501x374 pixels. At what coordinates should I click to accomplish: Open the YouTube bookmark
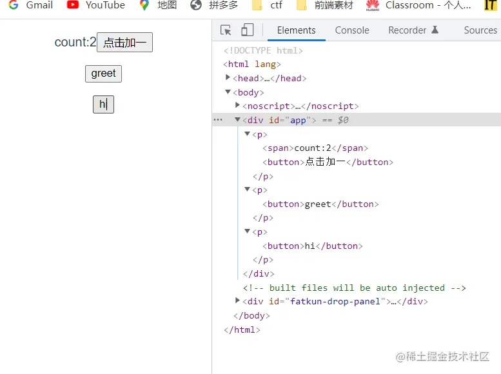point(96,5)
